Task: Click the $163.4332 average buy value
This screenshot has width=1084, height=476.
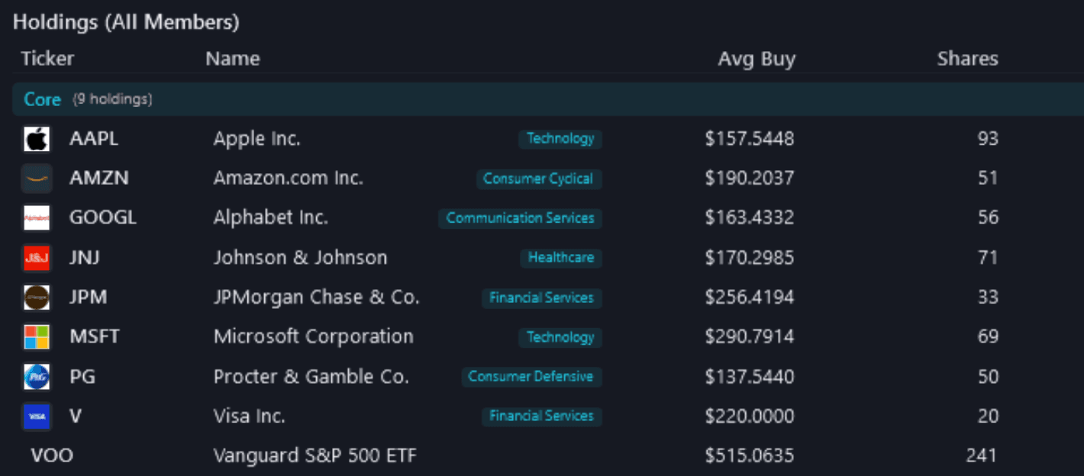Action: point(750,218)
